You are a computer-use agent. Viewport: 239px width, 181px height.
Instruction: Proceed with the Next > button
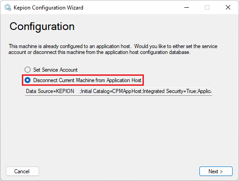[216, 171]
